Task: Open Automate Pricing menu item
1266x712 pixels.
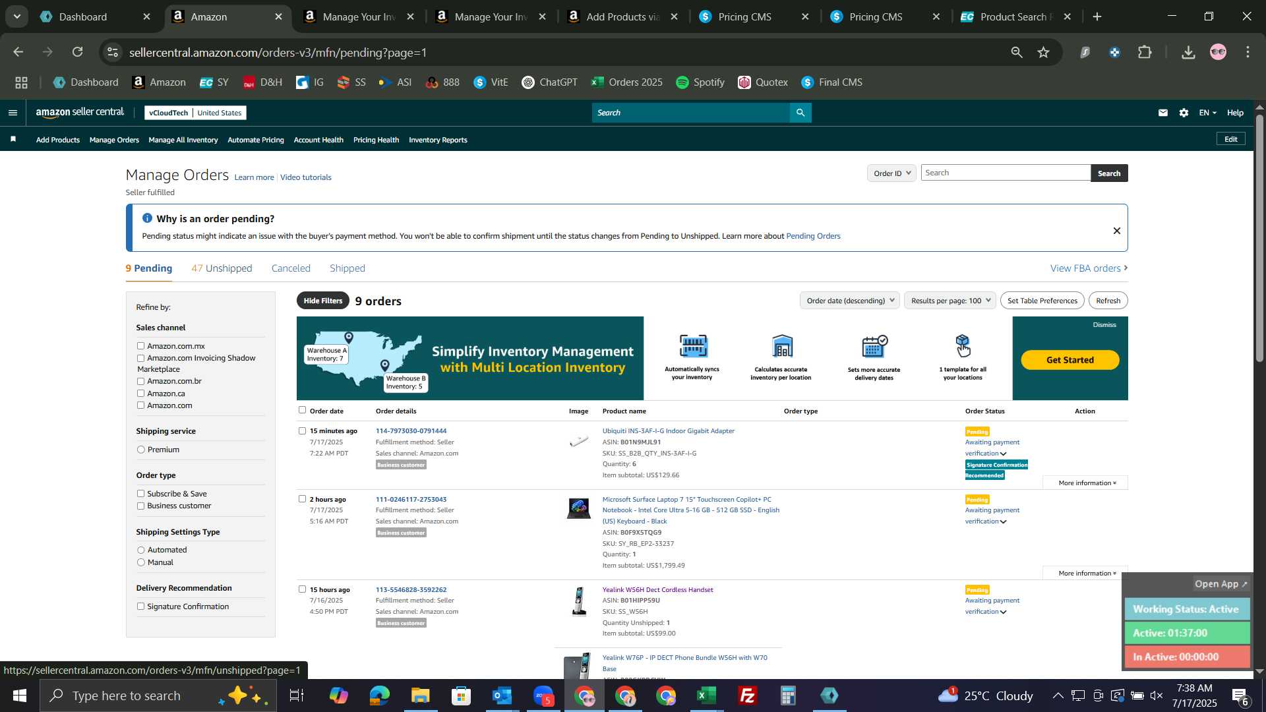Action: tap(256, 140)
